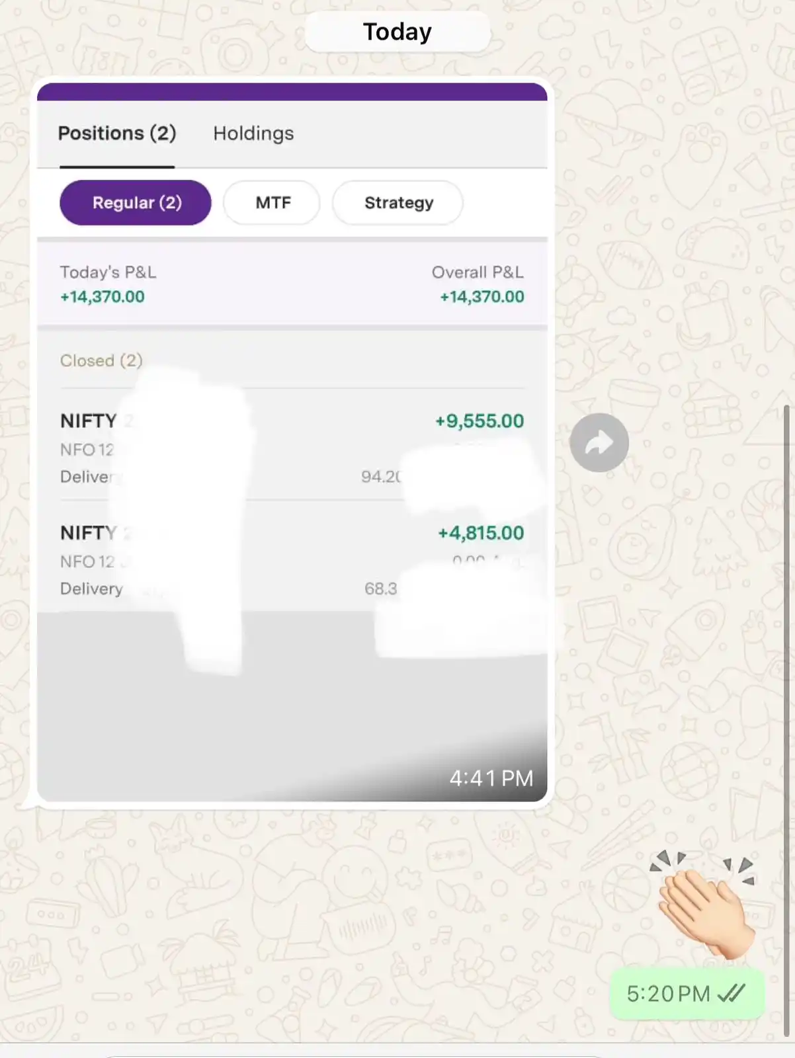Image resolution: width=795 pixels, height=1058 pixels.
Task: Switch to the Positions (2) tab
Action: click(117, 134)
